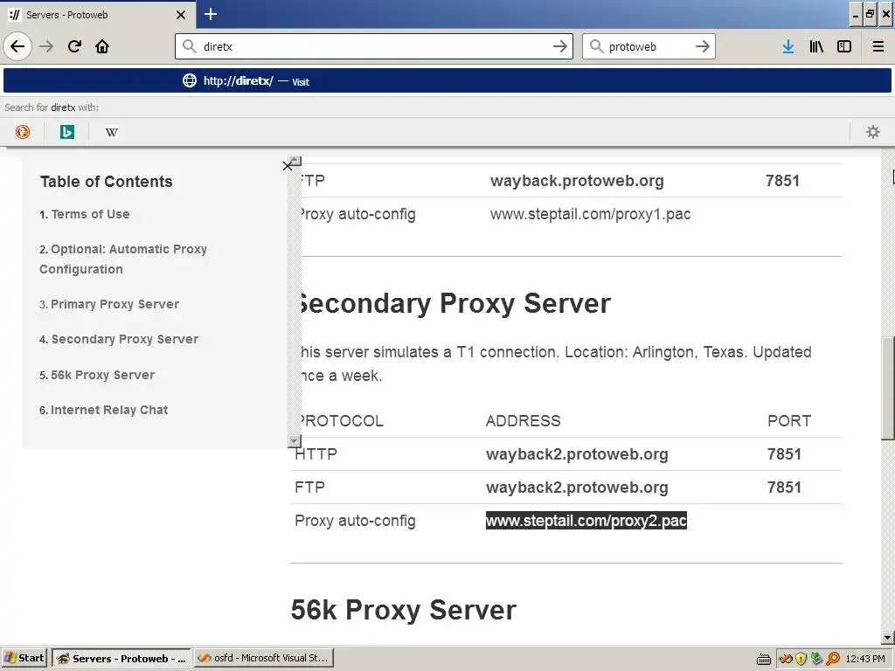Screen dimensions: 895x671
Task: Click the security shield tray icon
Action: pyautogui.click(x=801, y=659)
